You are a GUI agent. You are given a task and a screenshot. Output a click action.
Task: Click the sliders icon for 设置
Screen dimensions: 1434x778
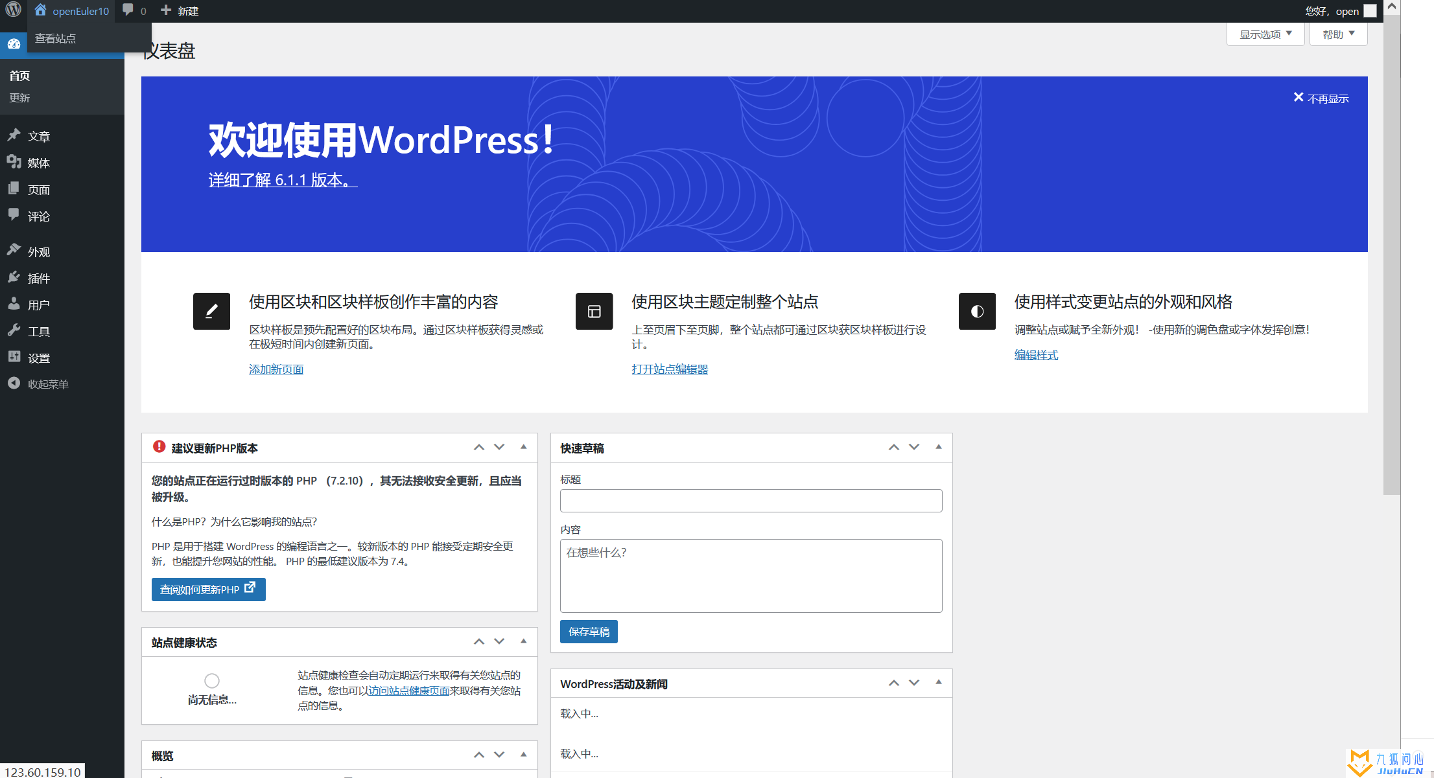pos(14,356)
